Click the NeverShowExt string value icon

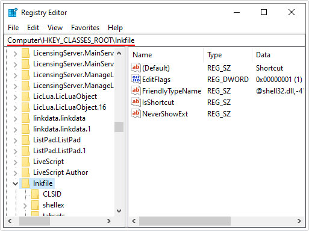click(x=136, y=113)
